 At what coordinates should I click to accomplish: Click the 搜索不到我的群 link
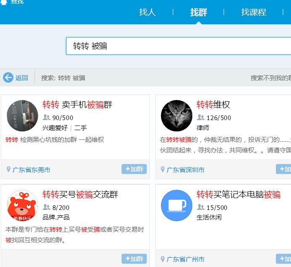point(271,78)
